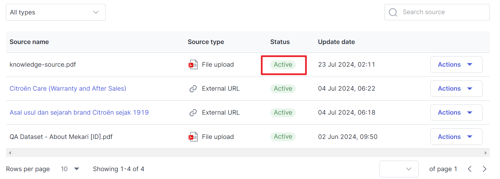500x179 pixels.
Task: Click into the Search source field
Action: tap(437, 12)
